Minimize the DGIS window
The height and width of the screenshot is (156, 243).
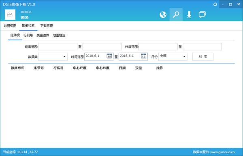(223, 4)
